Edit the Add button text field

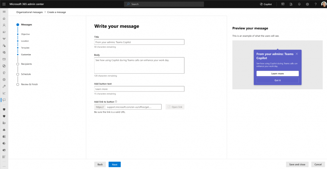[139, 89]
